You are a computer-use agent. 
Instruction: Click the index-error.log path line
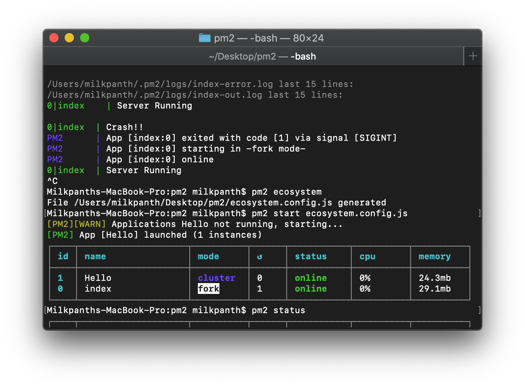click(x=200, y=84)
